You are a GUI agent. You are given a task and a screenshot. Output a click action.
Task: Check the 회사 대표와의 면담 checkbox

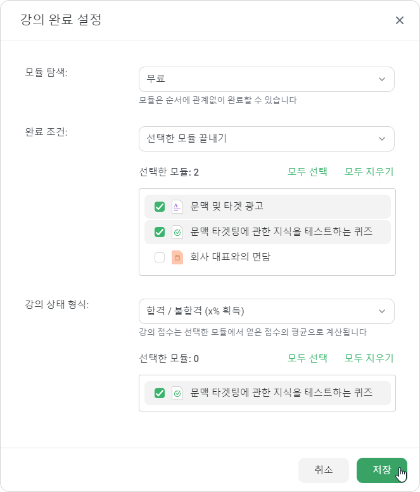[160, 257]
